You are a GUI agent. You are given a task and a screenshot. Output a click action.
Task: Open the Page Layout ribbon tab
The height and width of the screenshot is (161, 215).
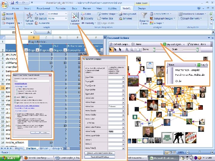(43, 8)
